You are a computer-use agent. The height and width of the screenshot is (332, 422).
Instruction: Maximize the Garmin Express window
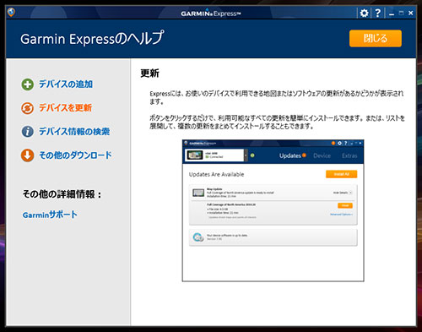pos(402,13)
